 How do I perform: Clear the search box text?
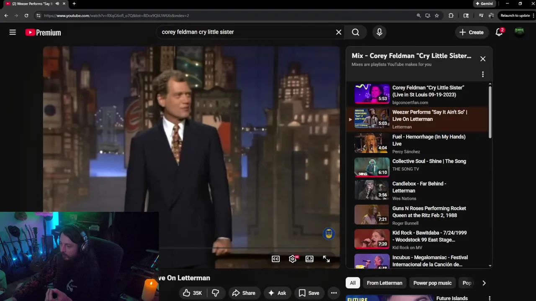(x=339, y=32)
